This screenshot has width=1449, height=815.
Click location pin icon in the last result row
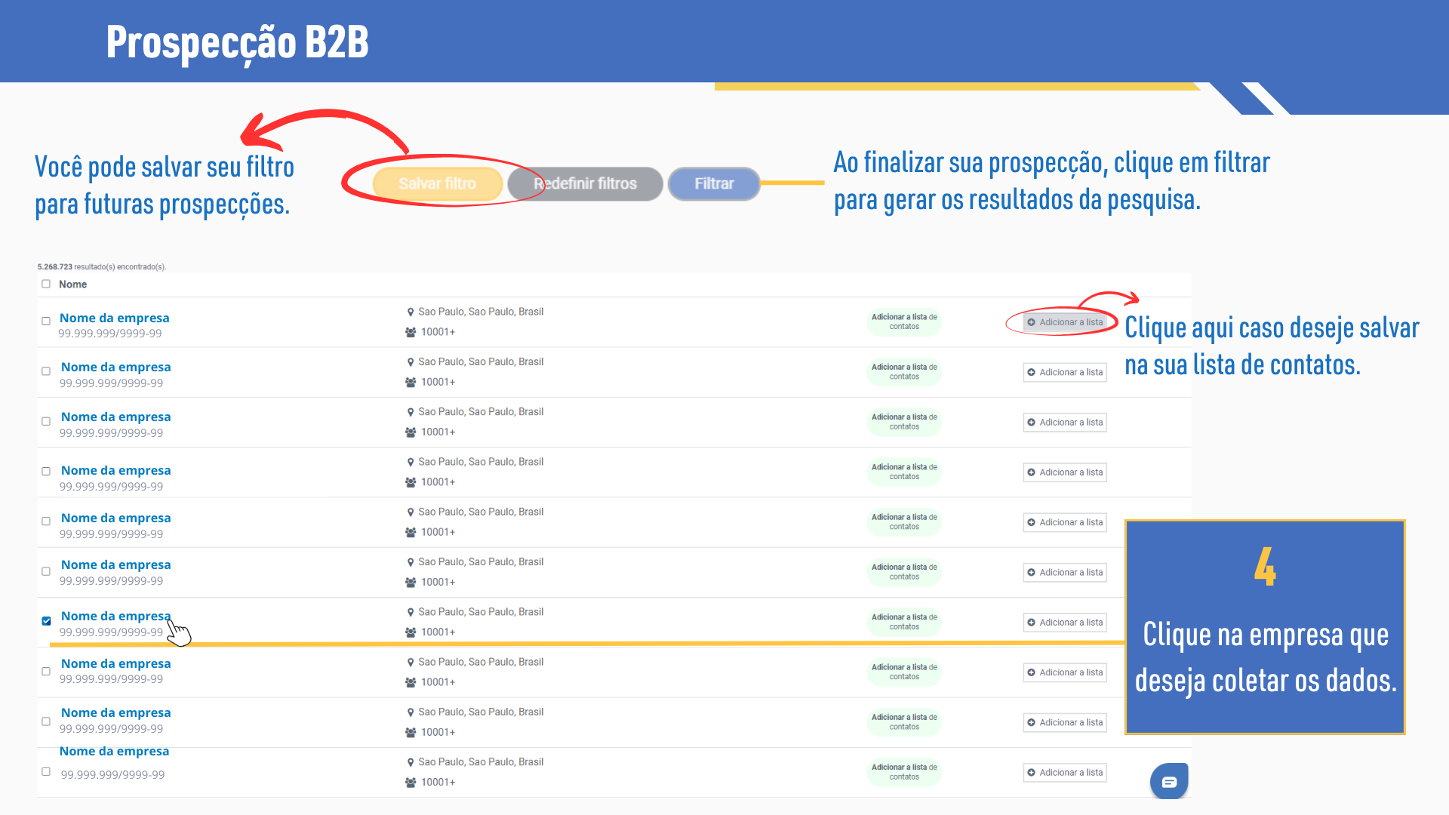point(411,762)
